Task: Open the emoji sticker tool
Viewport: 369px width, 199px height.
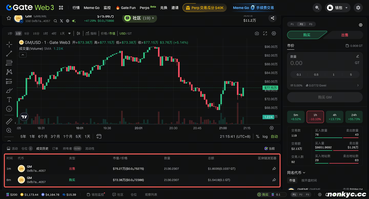Action: pos(9,109)
